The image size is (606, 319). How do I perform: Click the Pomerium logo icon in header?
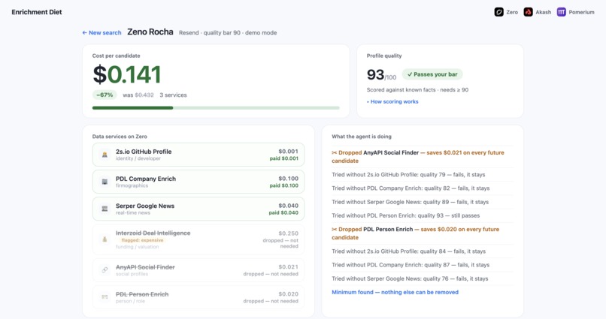(x=561, y=12)
